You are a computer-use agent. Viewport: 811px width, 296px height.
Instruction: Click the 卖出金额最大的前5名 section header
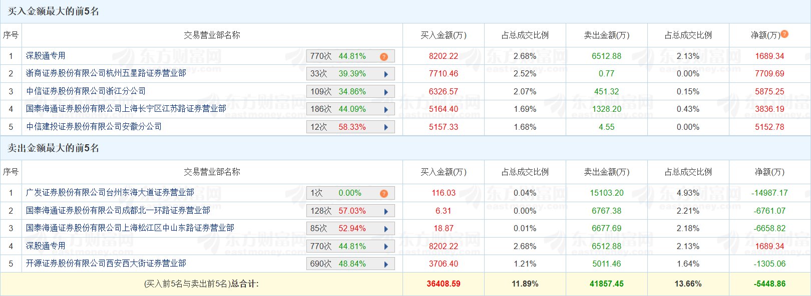(53, 148)
